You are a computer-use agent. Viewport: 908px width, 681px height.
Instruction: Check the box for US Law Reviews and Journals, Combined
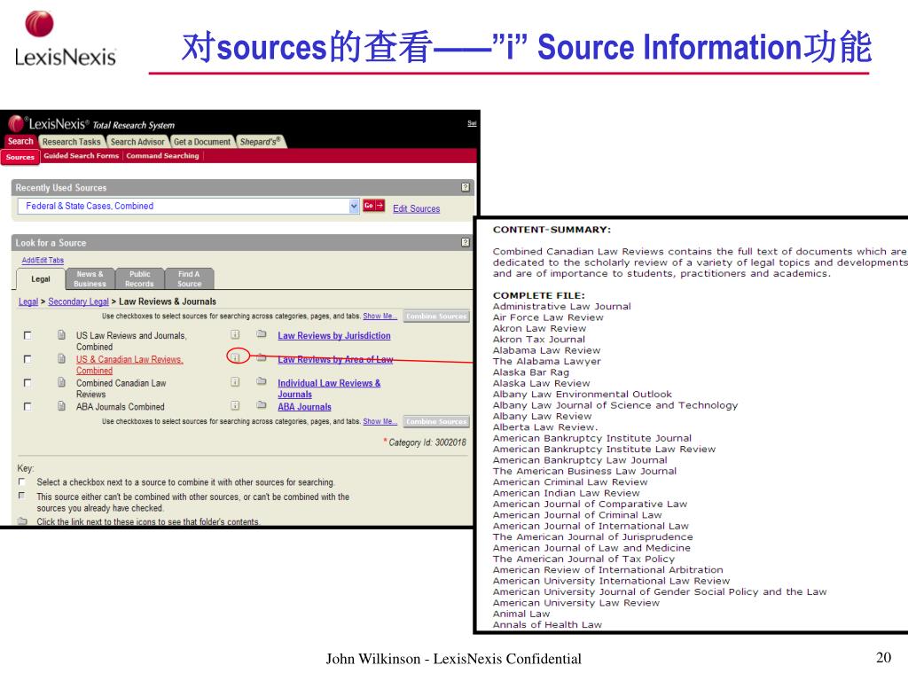click(27, 335)
